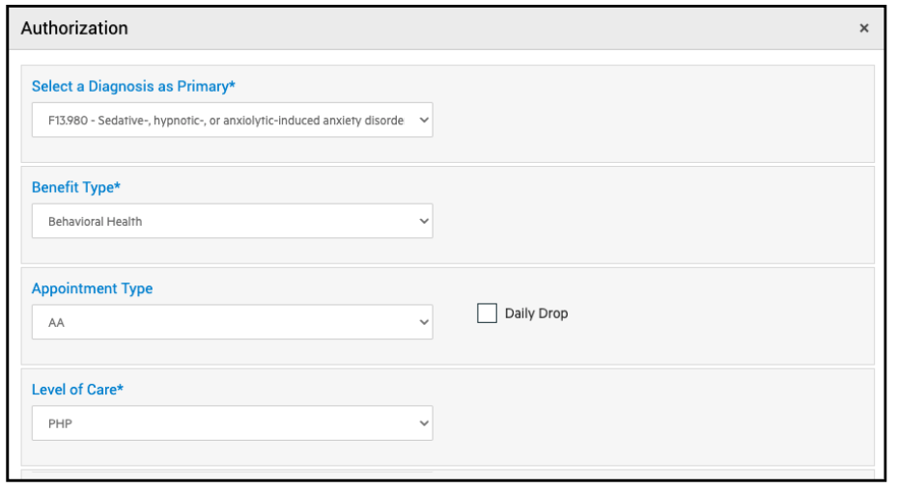This screenshot has width=897, height=489.
Task: Select the F13.980 diagnosis text
Action: [224, 121]
